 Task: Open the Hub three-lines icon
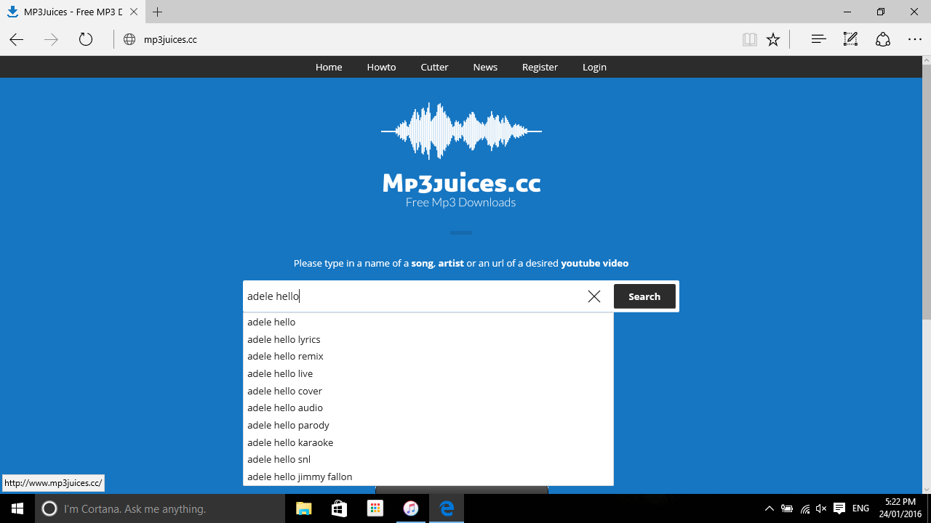[x=818, y=39]
